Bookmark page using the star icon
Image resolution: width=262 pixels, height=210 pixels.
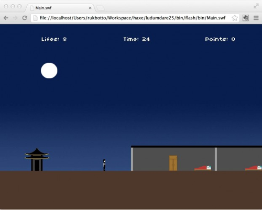pyautogui.click(x=235, y=18)
